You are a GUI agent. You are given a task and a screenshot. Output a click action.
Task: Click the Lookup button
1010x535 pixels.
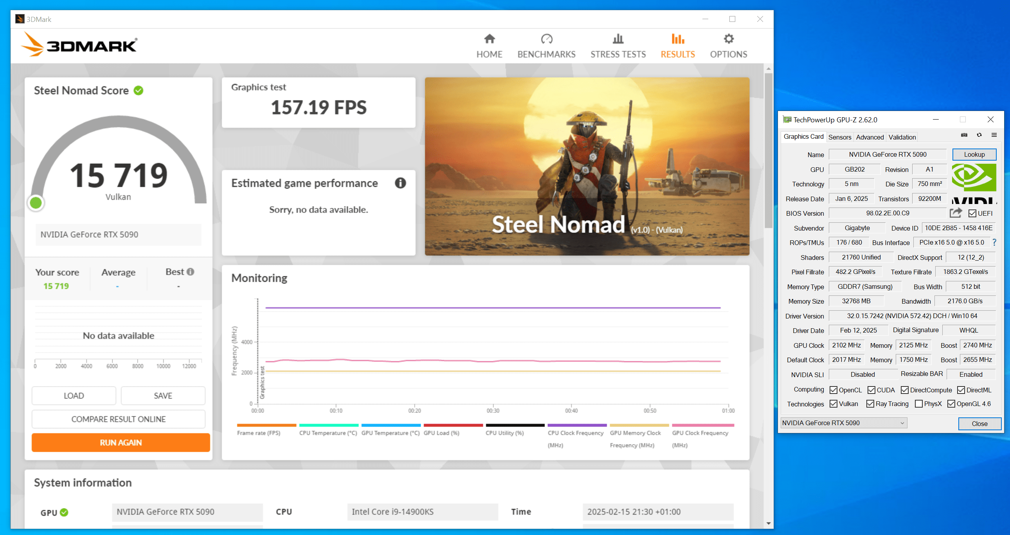[974, 154]
